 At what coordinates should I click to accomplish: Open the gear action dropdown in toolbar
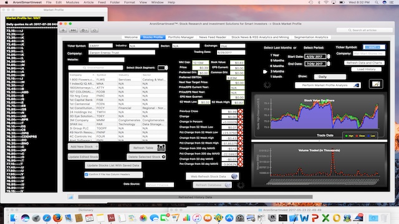(84, 30)
